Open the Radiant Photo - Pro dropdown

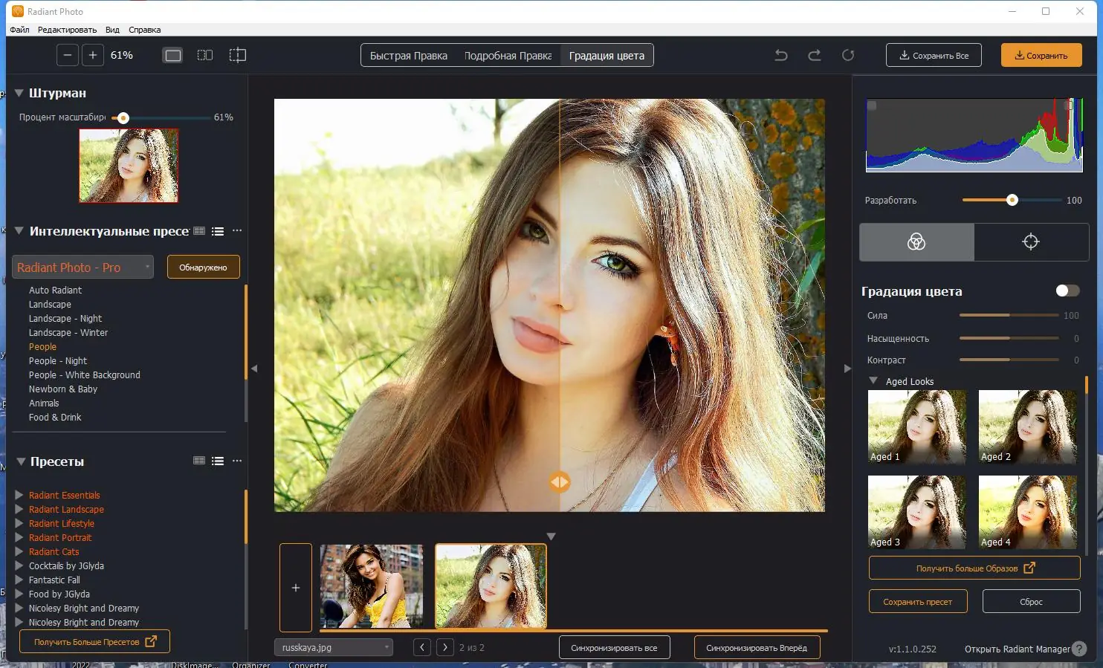click(x=83, y=267)
